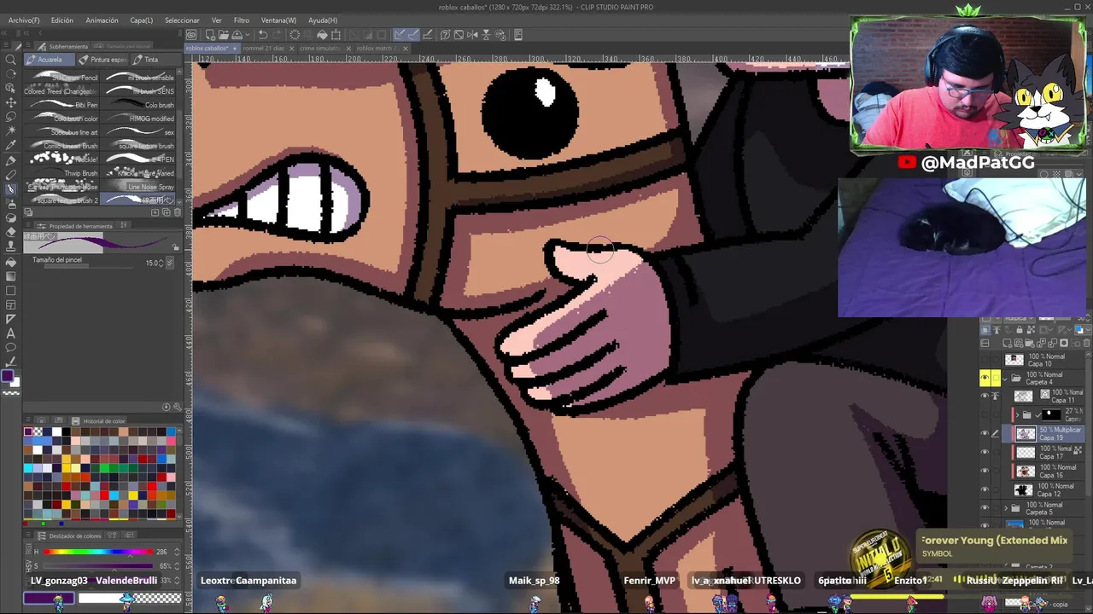Toggle the Snap to ruler icon
1093x614 pixels.
[x=400, y=35]
